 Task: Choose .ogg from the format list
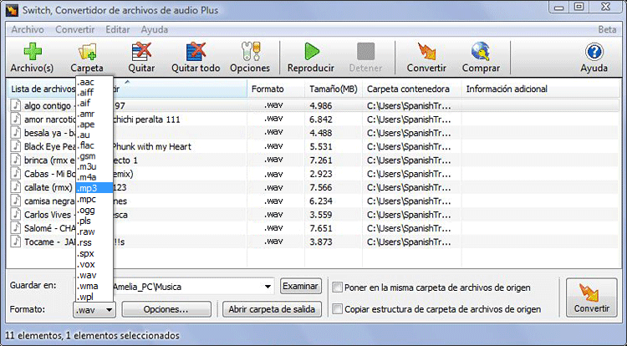[x=94, y=210]
